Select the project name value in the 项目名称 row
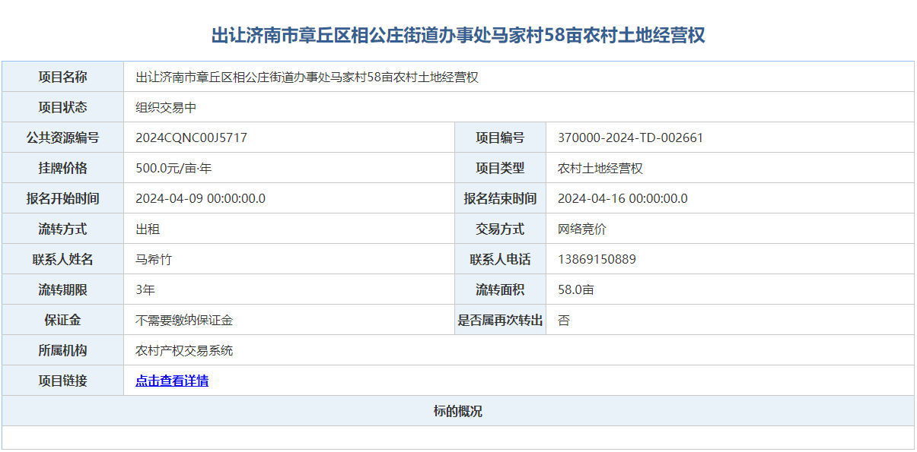 point(307,77)
